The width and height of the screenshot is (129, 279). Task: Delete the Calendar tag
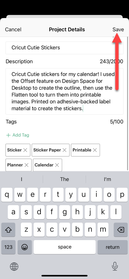[x=57, y=165]
